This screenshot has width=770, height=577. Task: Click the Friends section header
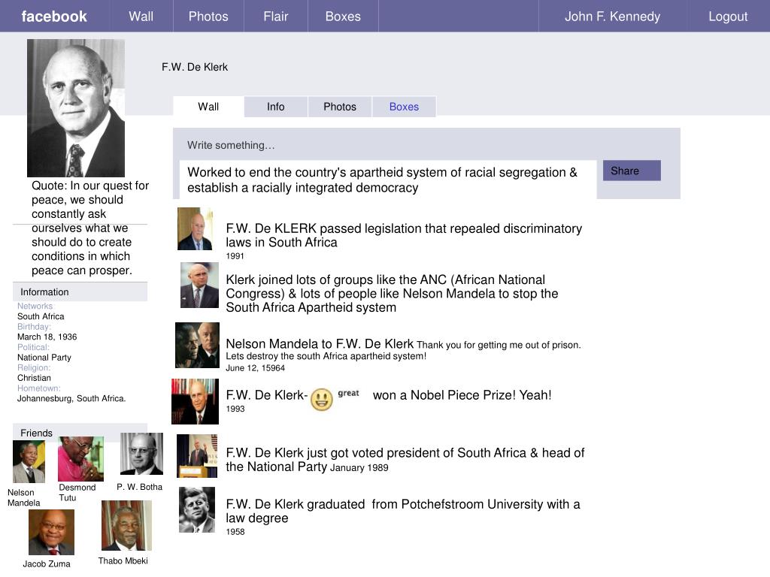coord(80,432)
